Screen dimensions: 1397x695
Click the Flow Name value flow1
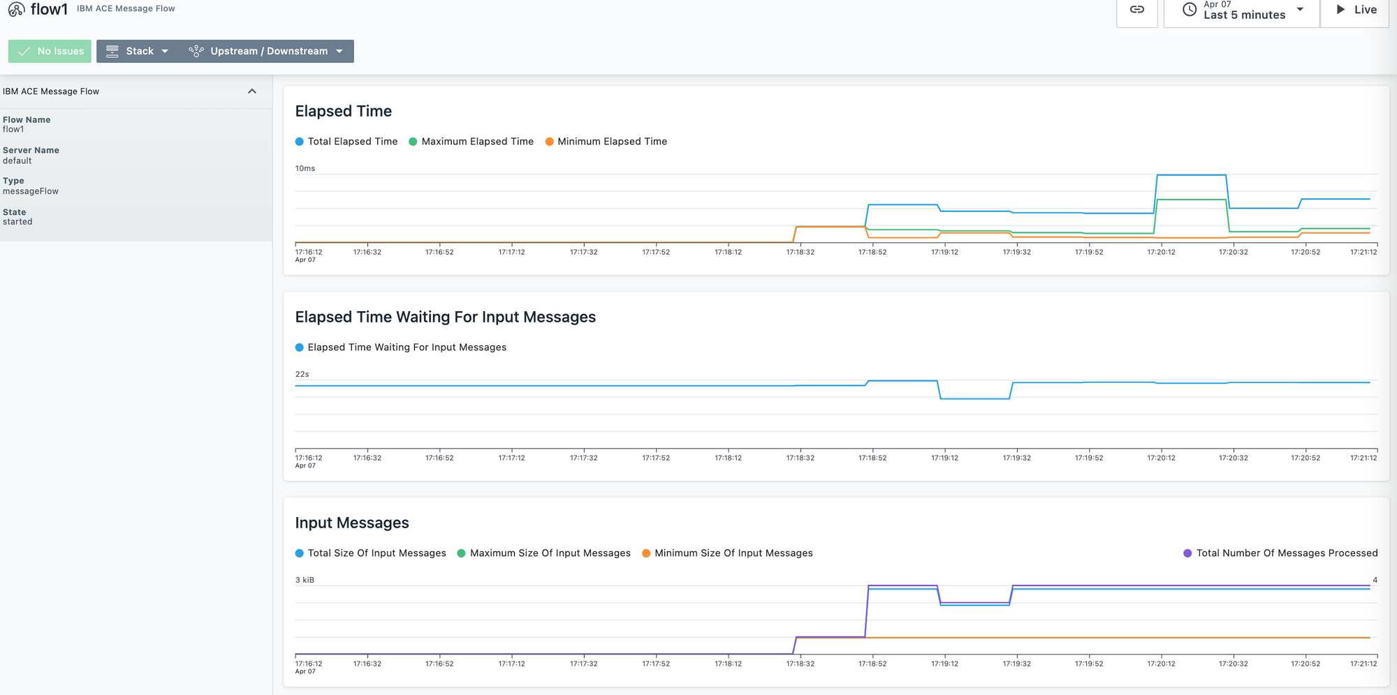click(x=13, y=130)
